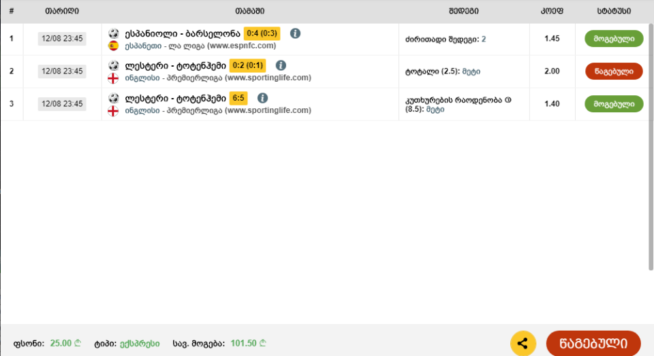Click the თარიღი column header
The image size is (654, 356).
(62, 11)
